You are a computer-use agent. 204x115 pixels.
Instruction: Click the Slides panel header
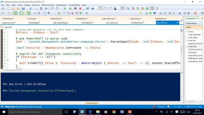point(194,27)
